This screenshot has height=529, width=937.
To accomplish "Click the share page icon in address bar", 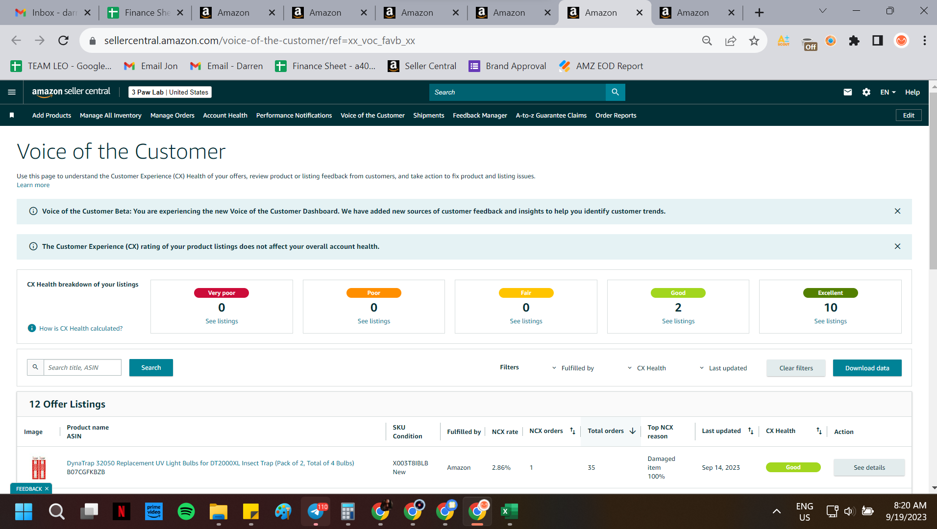I will (x=730, y=41).
